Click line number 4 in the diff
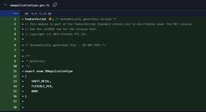The image size is (206, 112). [15, 34]
